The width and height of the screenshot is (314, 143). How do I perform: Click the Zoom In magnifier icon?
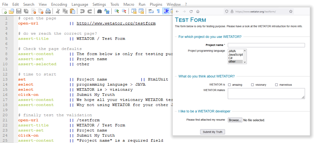click(117, 11)
